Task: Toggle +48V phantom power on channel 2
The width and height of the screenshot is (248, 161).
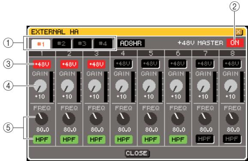Action: tap(69, 64)
